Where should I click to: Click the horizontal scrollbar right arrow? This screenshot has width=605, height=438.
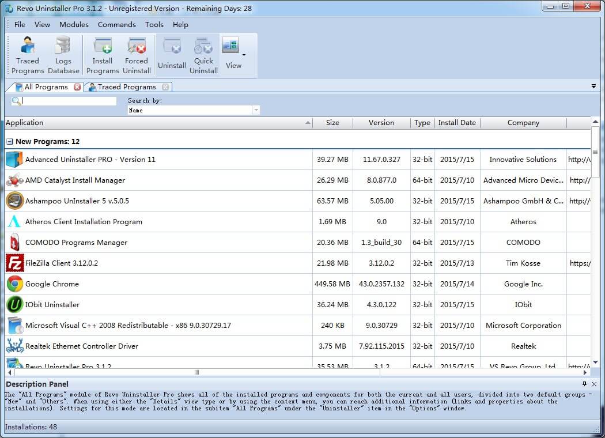tap(585, 372)
